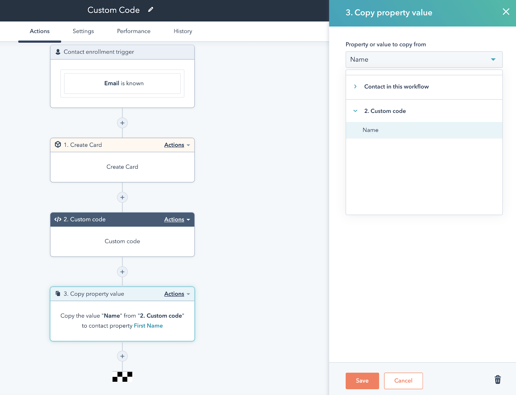
Task: Select Name under 2. Custom code
Action: click(370, 130)
